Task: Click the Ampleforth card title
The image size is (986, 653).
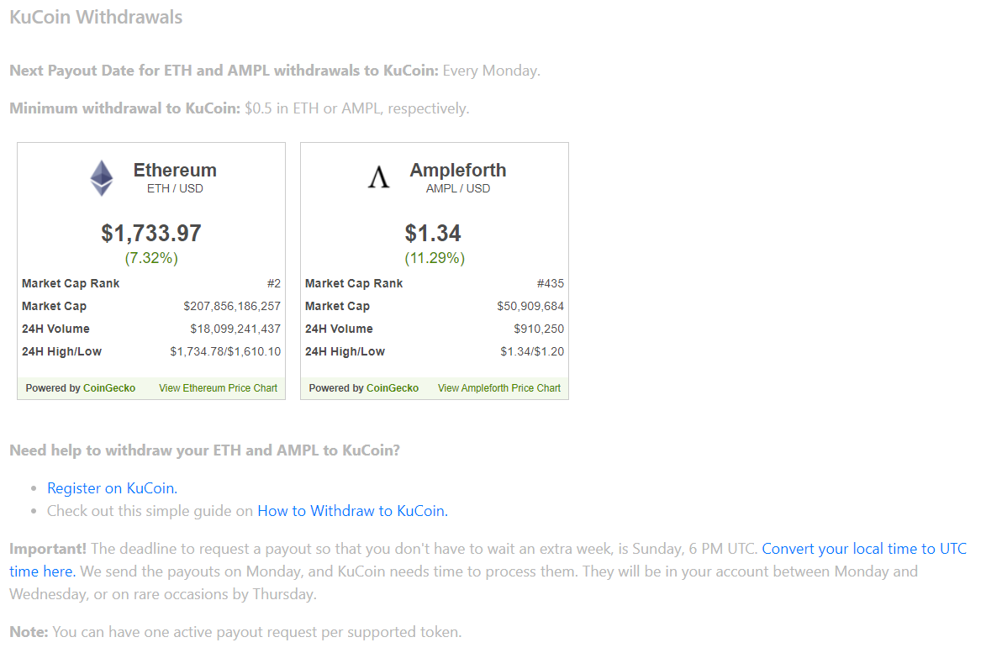Action: tap(458, 170)
